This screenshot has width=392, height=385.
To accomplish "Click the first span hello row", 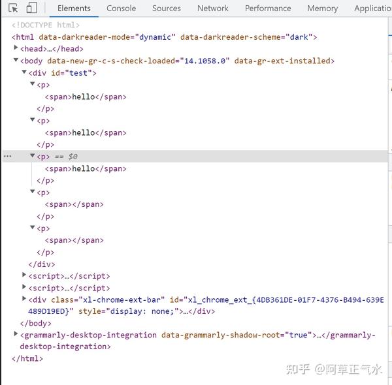I will coord(86,97).
